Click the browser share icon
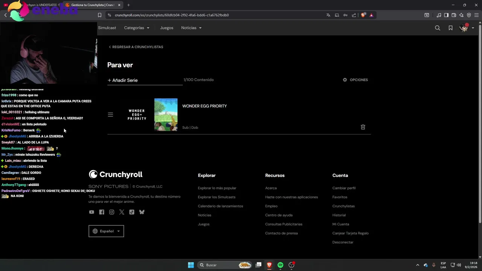The width and height of the screenshot is (482, 271). [354, 15]
